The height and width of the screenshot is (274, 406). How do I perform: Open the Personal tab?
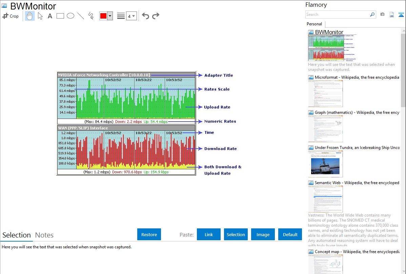pyautogui.click(x=314, y=24)
